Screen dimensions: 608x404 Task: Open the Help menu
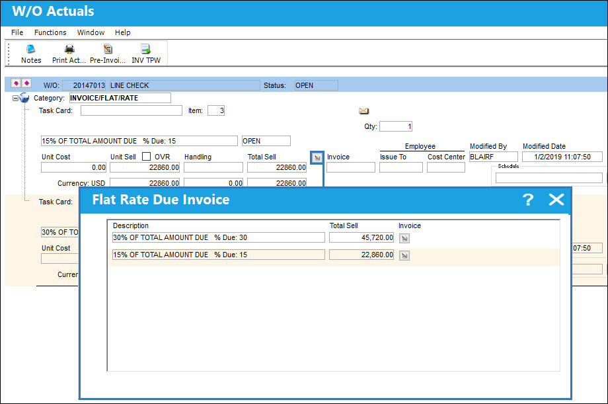pos(122,32)
